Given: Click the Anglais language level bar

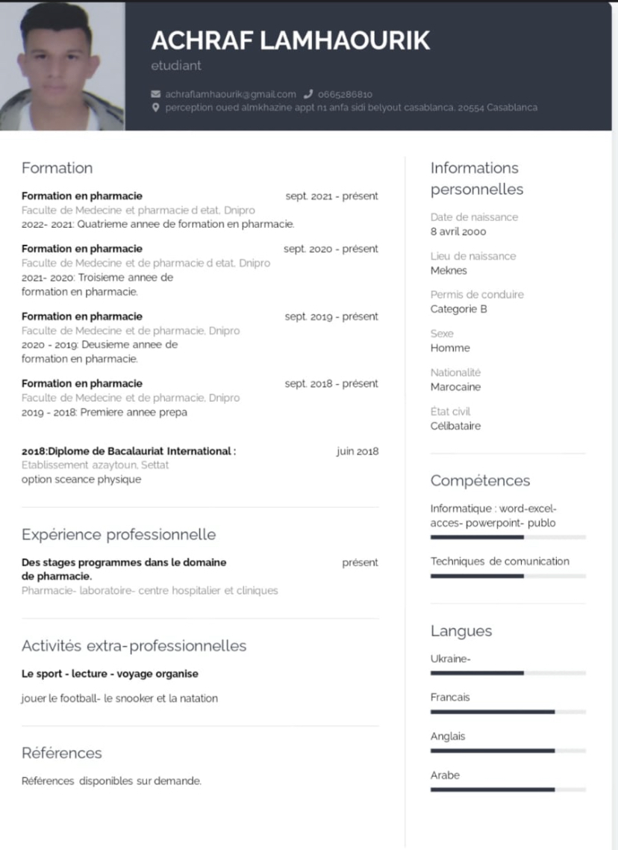Looking at the screenshot, I should pos(508,751).
